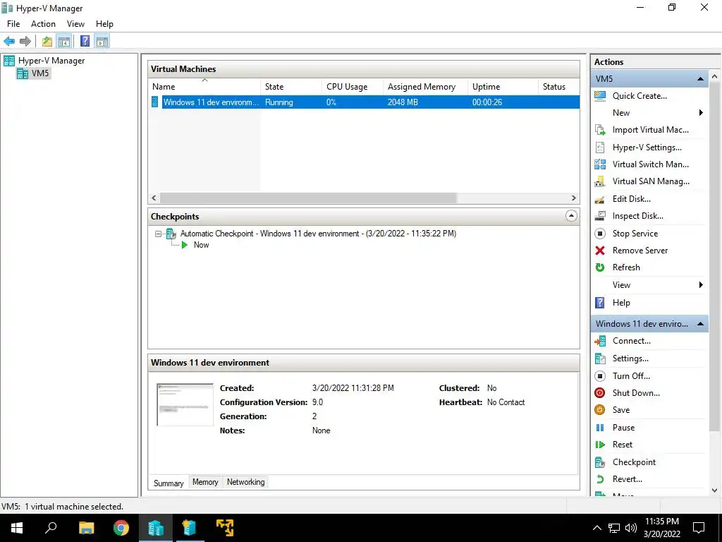Image resolution: width=722 pixels, height=542 pixels.
Task: Open the Help menu in menu bar
Action: (104, 24)
